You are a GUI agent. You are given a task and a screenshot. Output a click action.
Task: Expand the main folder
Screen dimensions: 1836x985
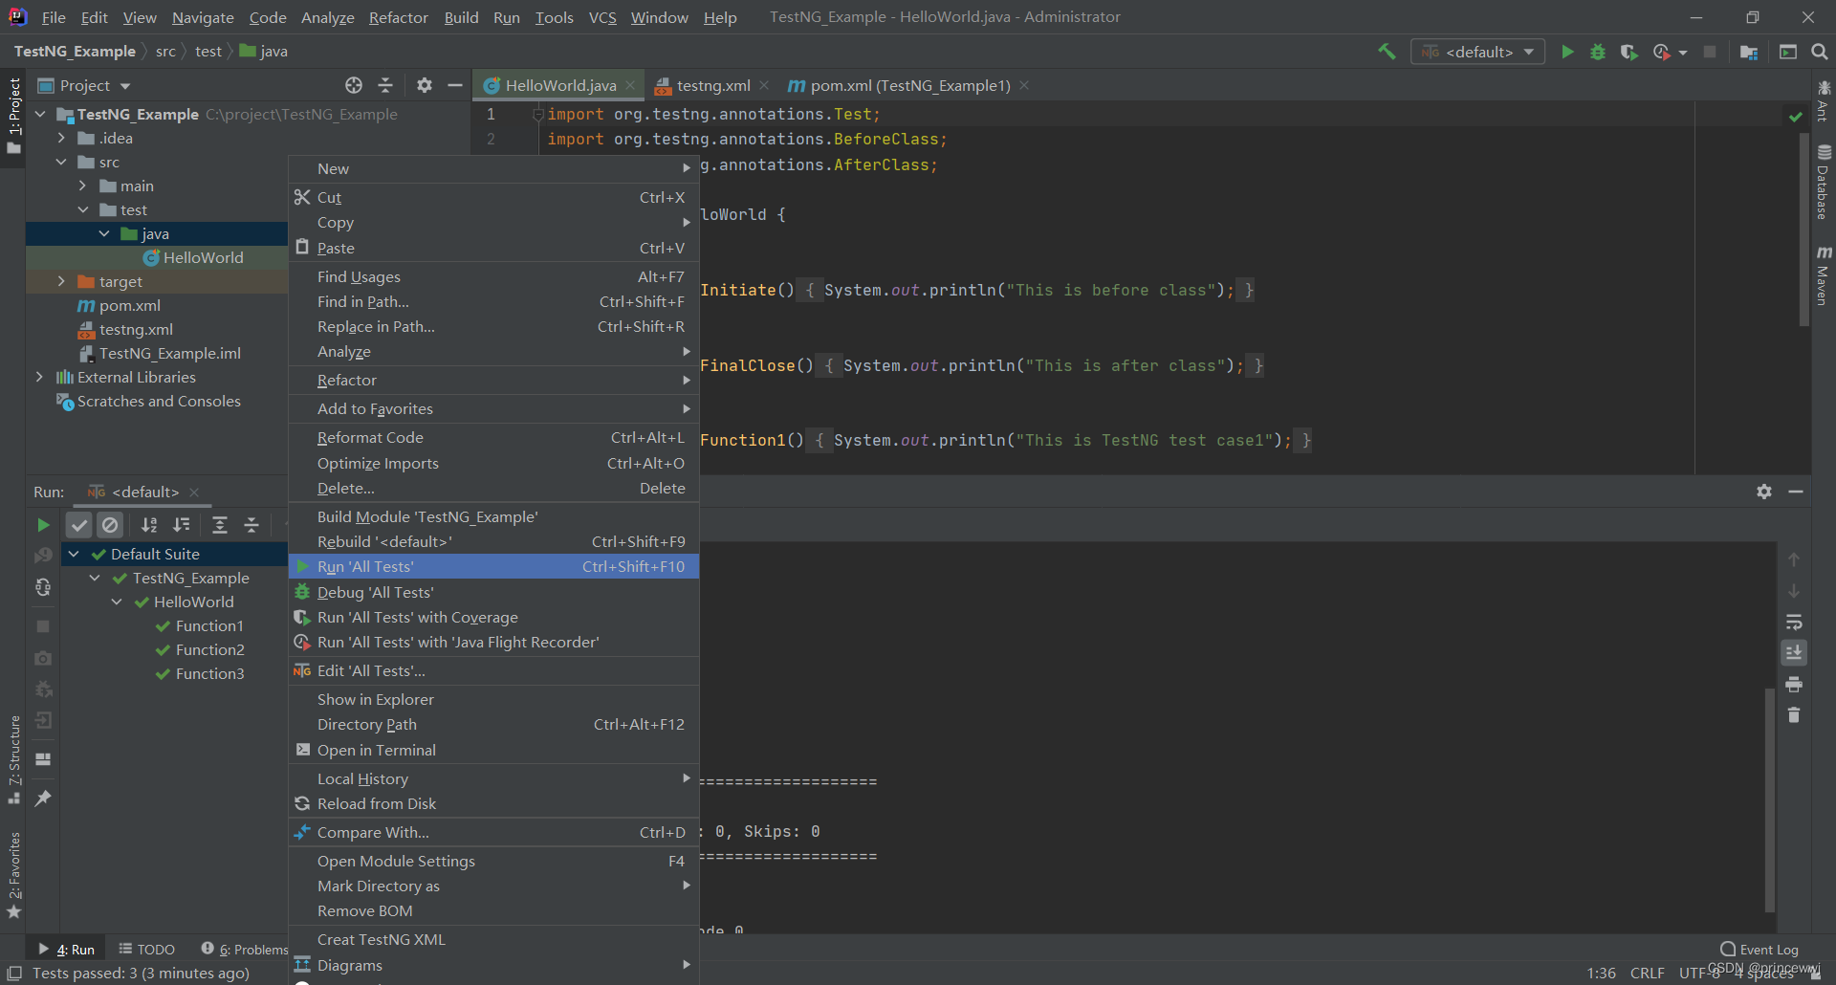83,186
